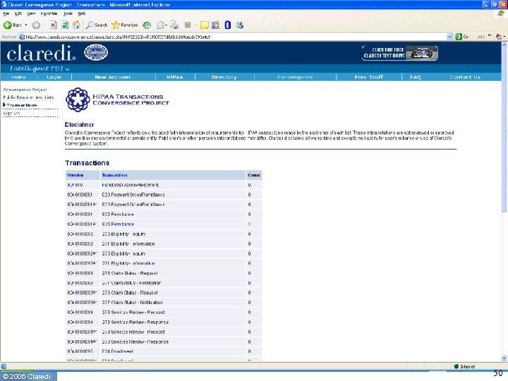
Task: Open the Favorites menu
Action: point(49,13)
